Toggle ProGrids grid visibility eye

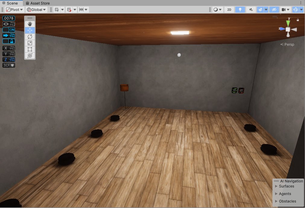(x=9, y=24)
